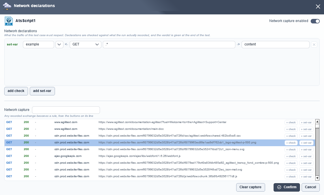The image size is (324, 195).
Task: Open dropdown next to example variable field
Action: click(59, 45)
